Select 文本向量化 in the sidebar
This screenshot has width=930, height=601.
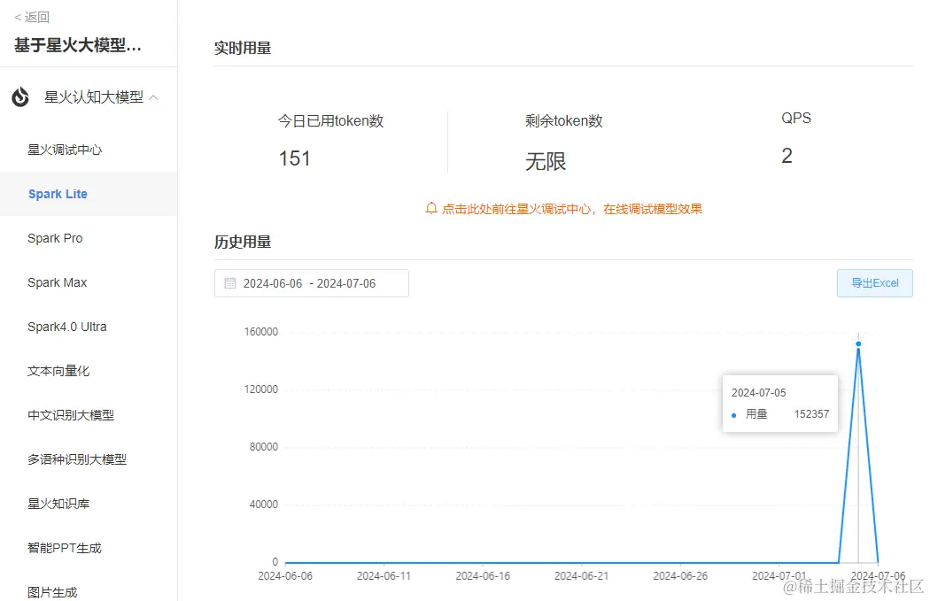58,371
